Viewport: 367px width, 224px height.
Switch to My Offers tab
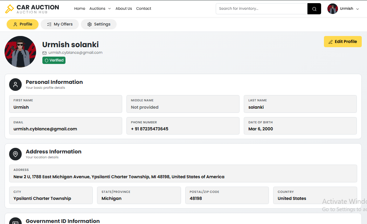pyautogui.click(x=60, y=24)
